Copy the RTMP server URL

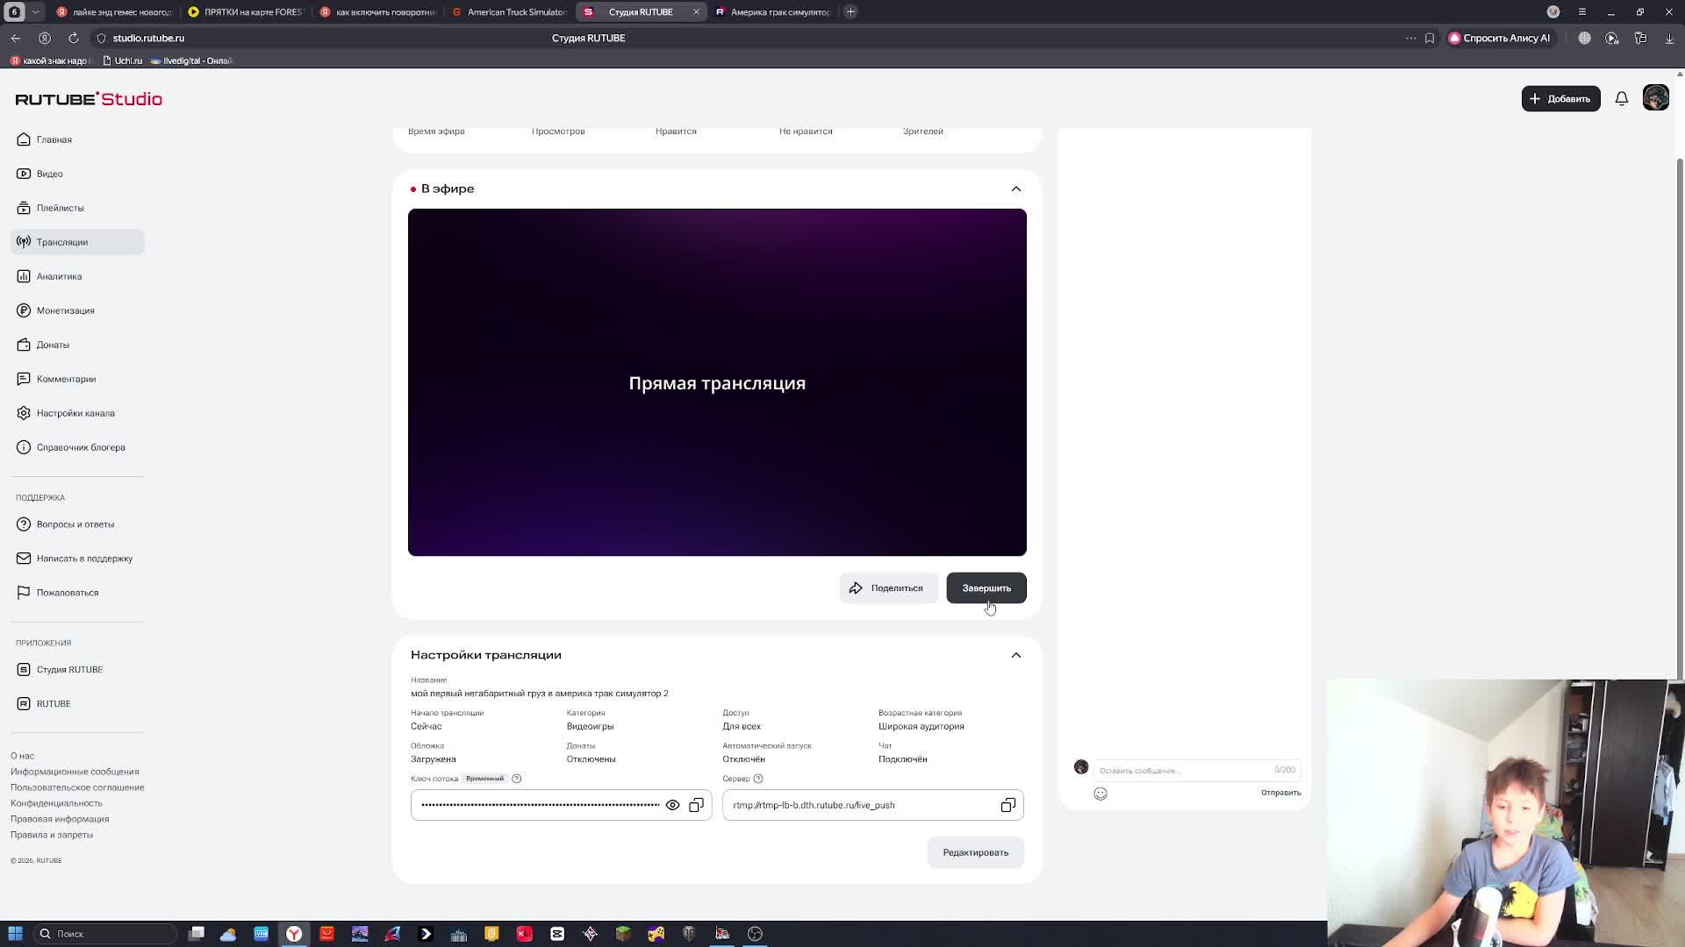(x=1007, y=805)
